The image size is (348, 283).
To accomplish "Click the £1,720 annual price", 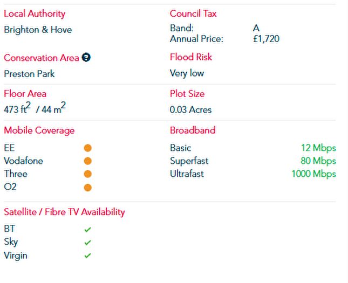I will 266,39.
